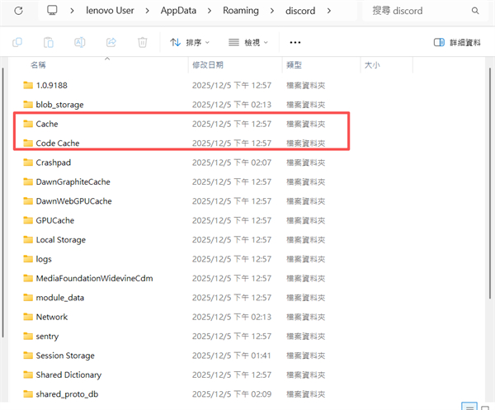Click the file name text Crashpad
This screenshot has width=495, height=410.
54,163
